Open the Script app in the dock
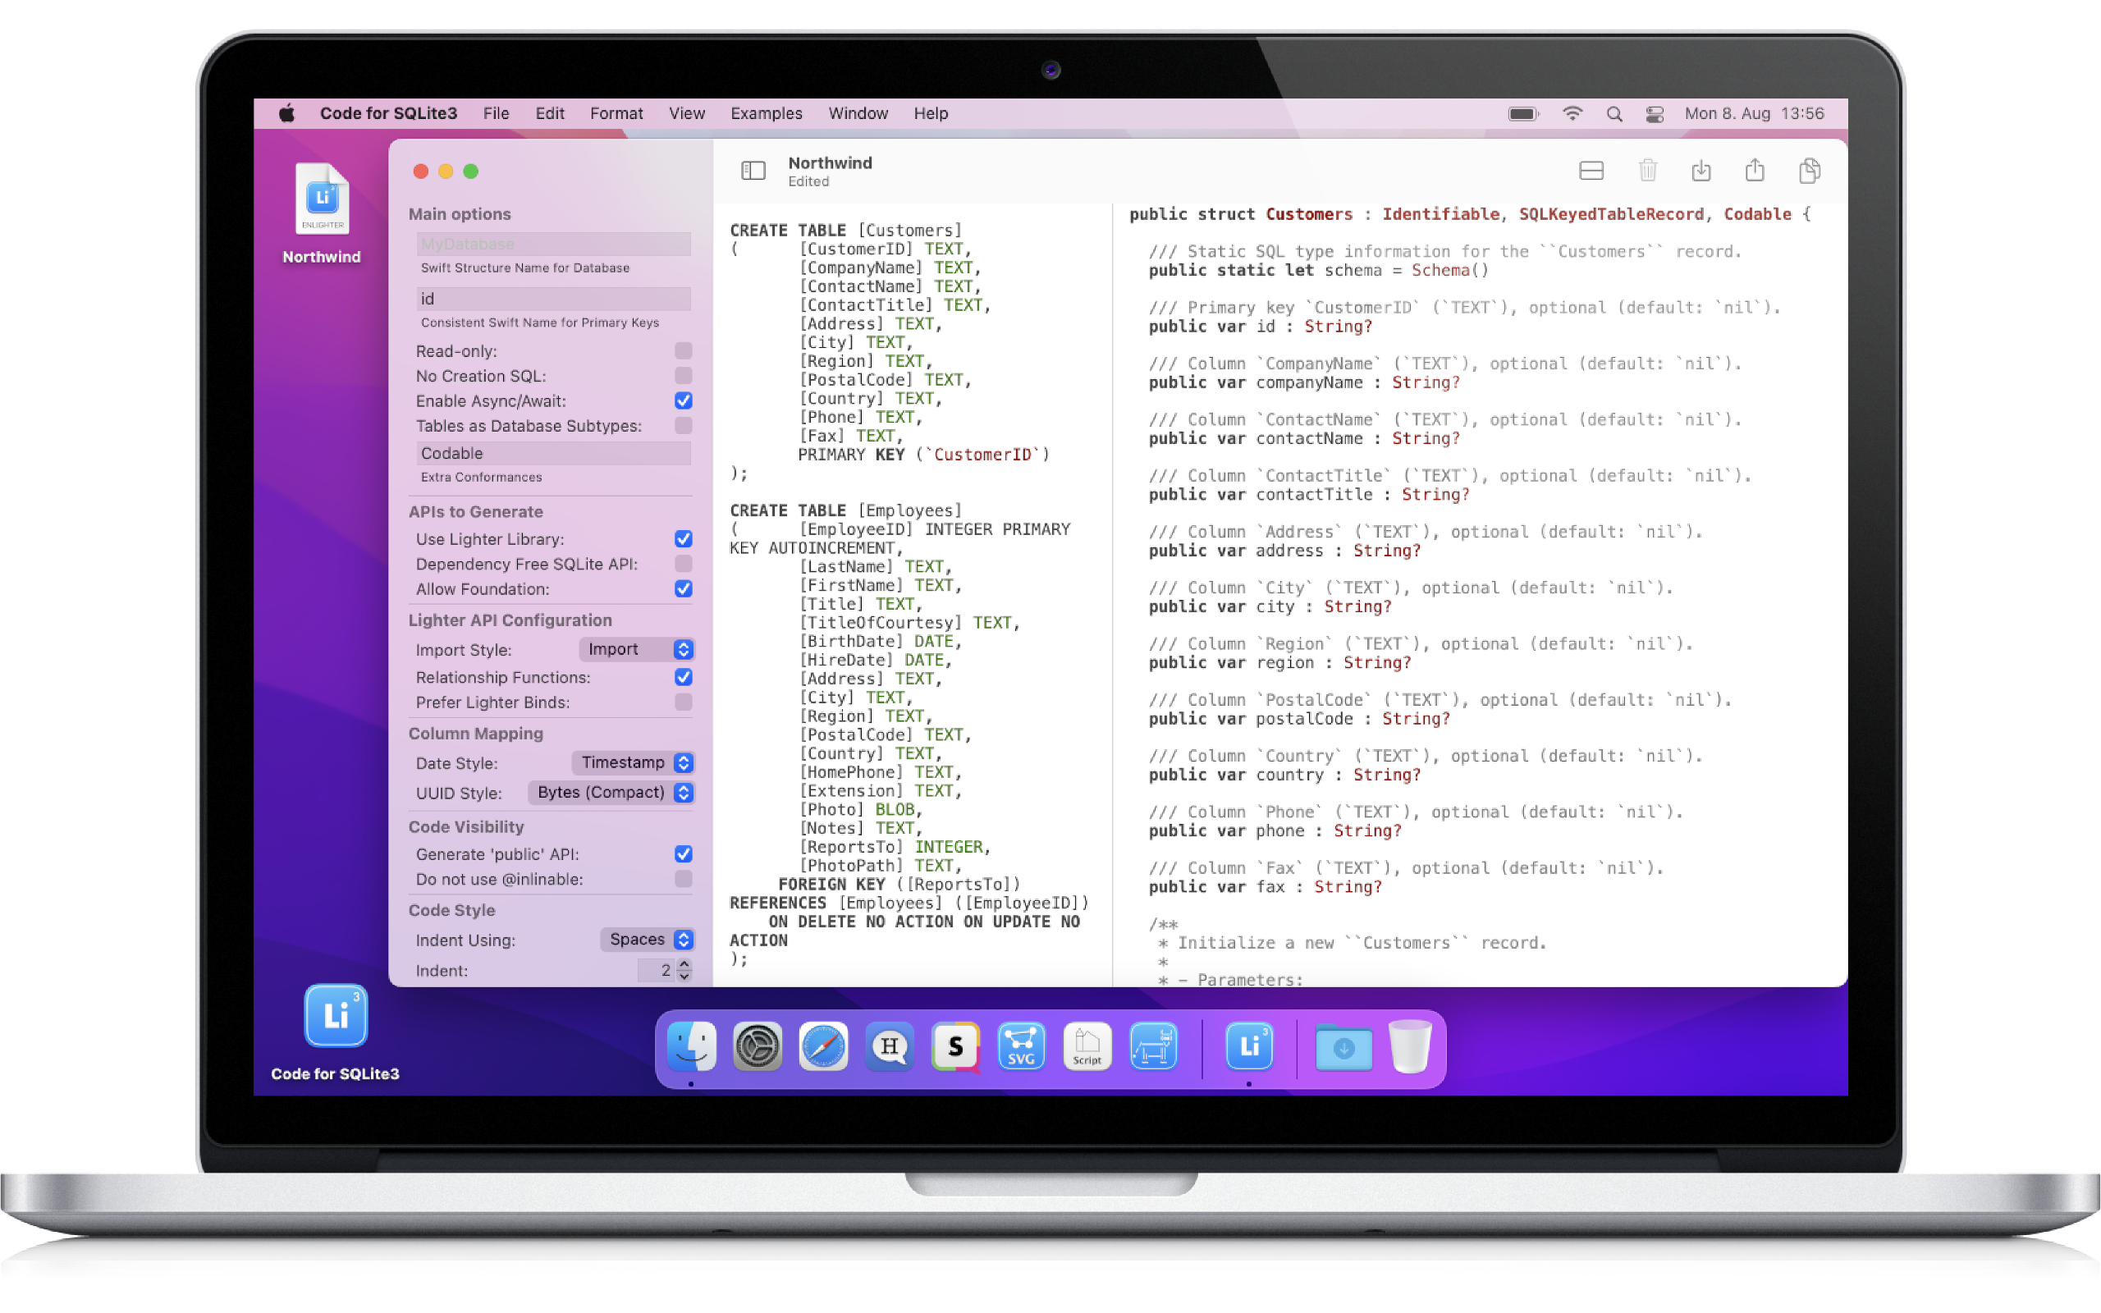The image size is (2101, 1313). 1087,1046
